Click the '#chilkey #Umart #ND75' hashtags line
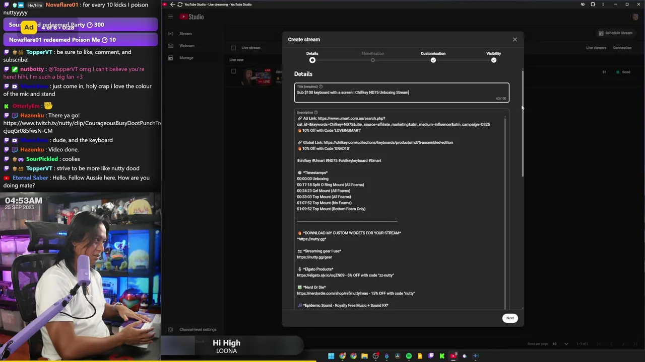645x362 pixels. 339,161
